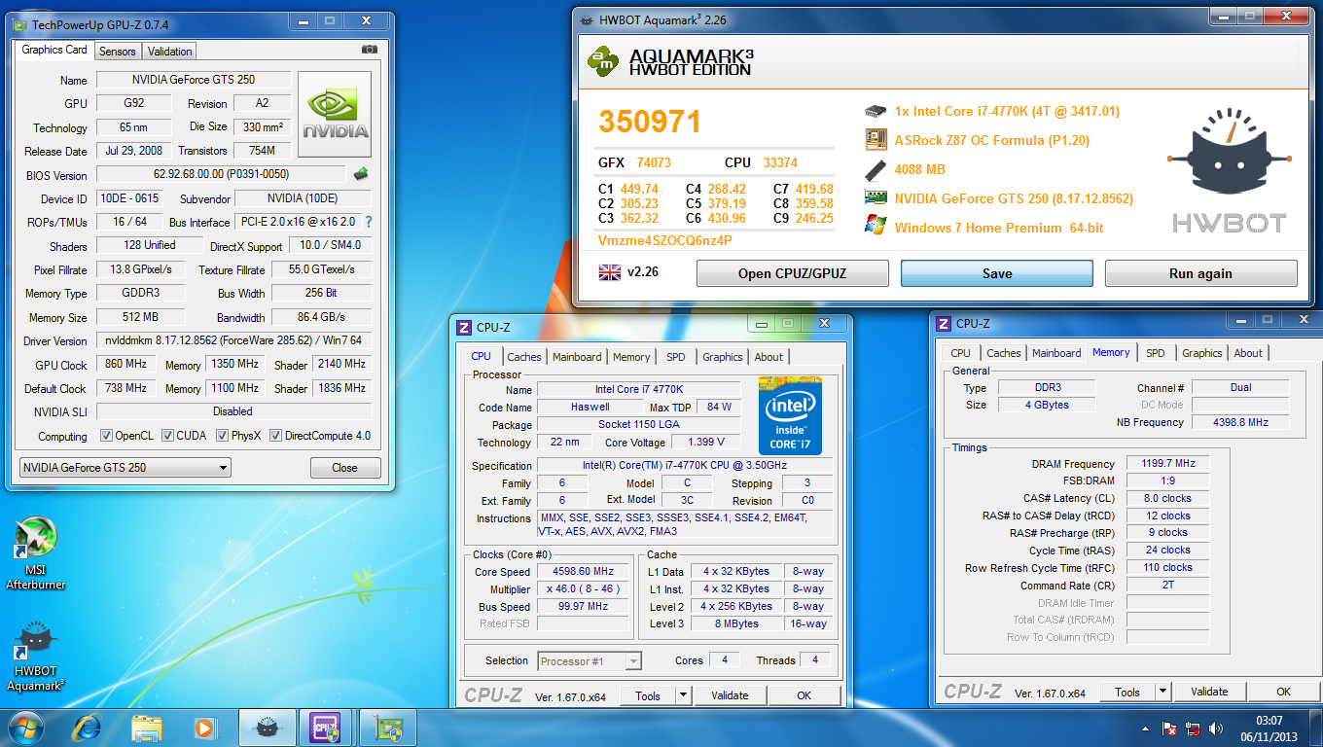The image size is (1323, 747).
Task: Click Save button in Aquamark
Action: tap(997, 273)
